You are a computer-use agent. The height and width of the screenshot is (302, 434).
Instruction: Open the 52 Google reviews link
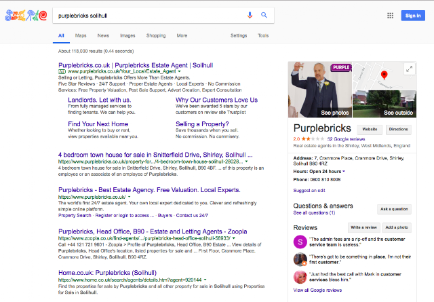[x=346, y=139]
